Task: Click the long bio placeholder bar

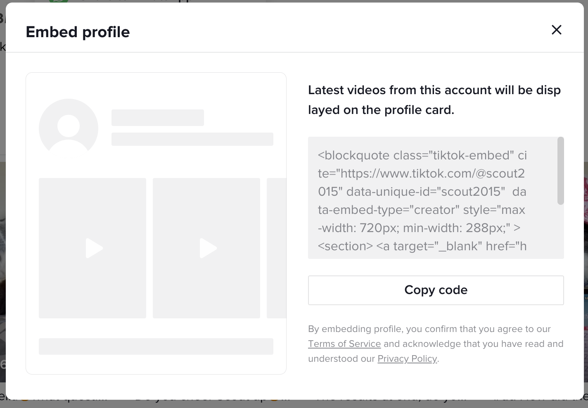Action: [192, 139]
